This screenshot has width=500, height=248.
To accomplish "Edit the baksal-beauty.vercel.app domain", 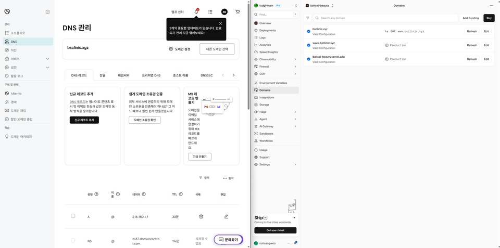I will coord(486,59).
